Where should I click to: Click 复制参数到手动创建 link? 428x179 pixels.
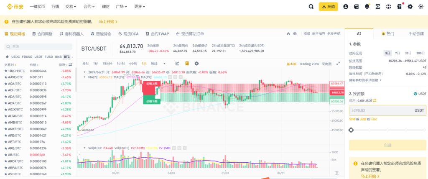[365, 80]
